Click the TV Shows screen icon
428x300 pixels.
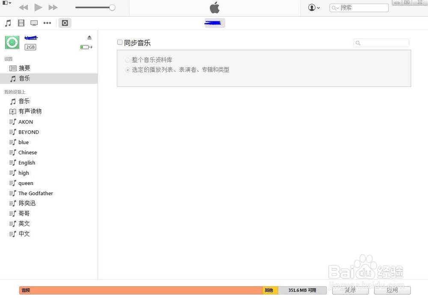coord(34,23)
